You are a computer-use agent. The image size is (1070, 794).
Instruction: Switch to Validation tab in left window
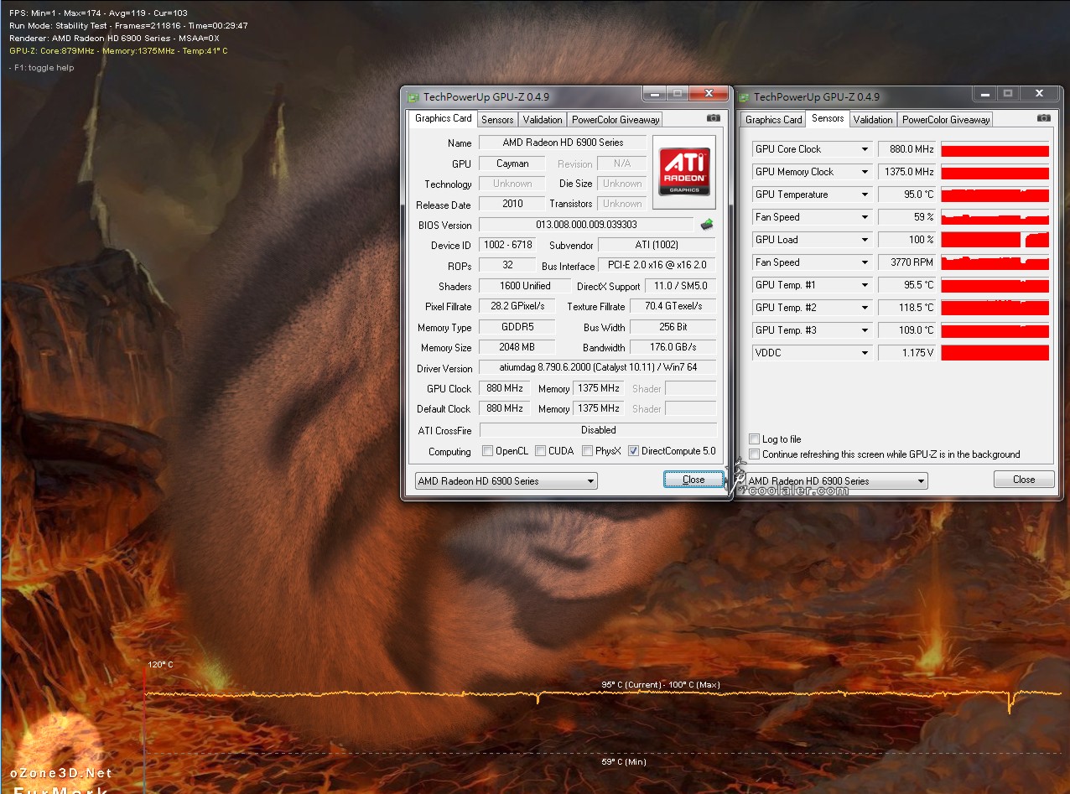(x=543, y=120)
